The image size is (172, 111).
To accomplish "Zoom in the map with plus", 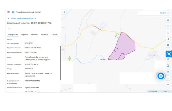I will click(x=168, y=78).
